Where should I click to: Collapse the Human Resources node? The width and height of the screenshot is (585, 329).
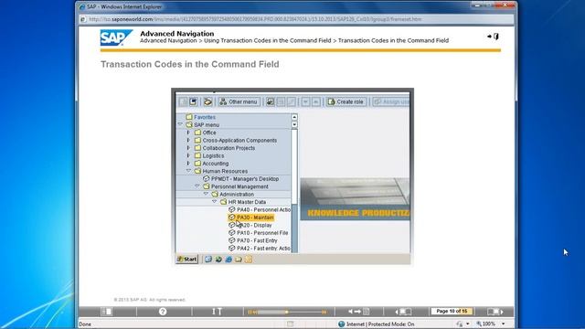coord(189,171)
